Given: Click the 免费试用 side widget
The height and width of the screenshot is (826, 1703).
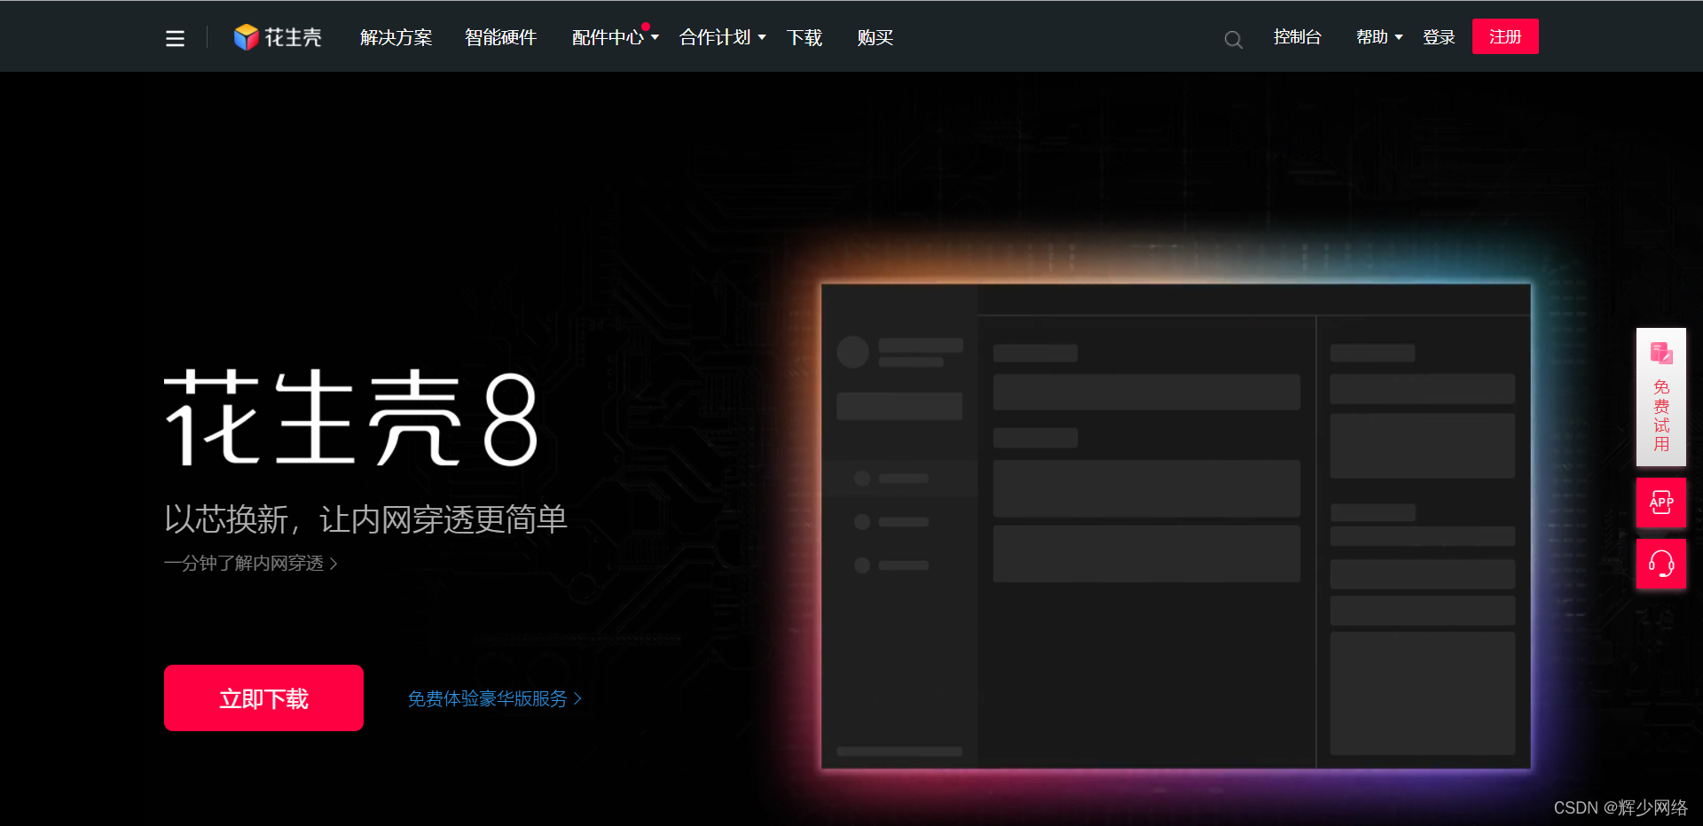Looking at the screenshot, I should 1661,397.
